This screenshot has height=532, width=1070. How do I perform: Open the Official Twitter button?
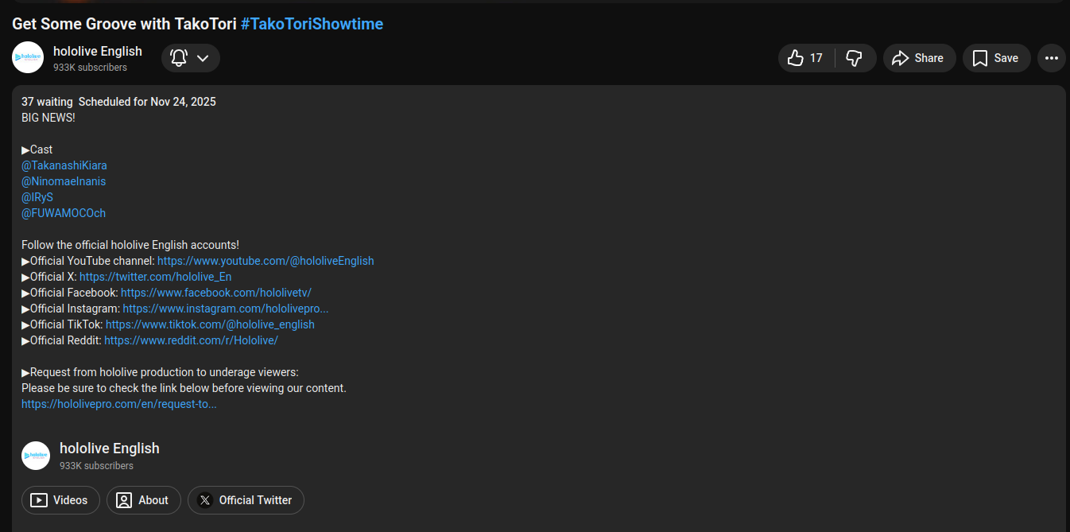246,500
